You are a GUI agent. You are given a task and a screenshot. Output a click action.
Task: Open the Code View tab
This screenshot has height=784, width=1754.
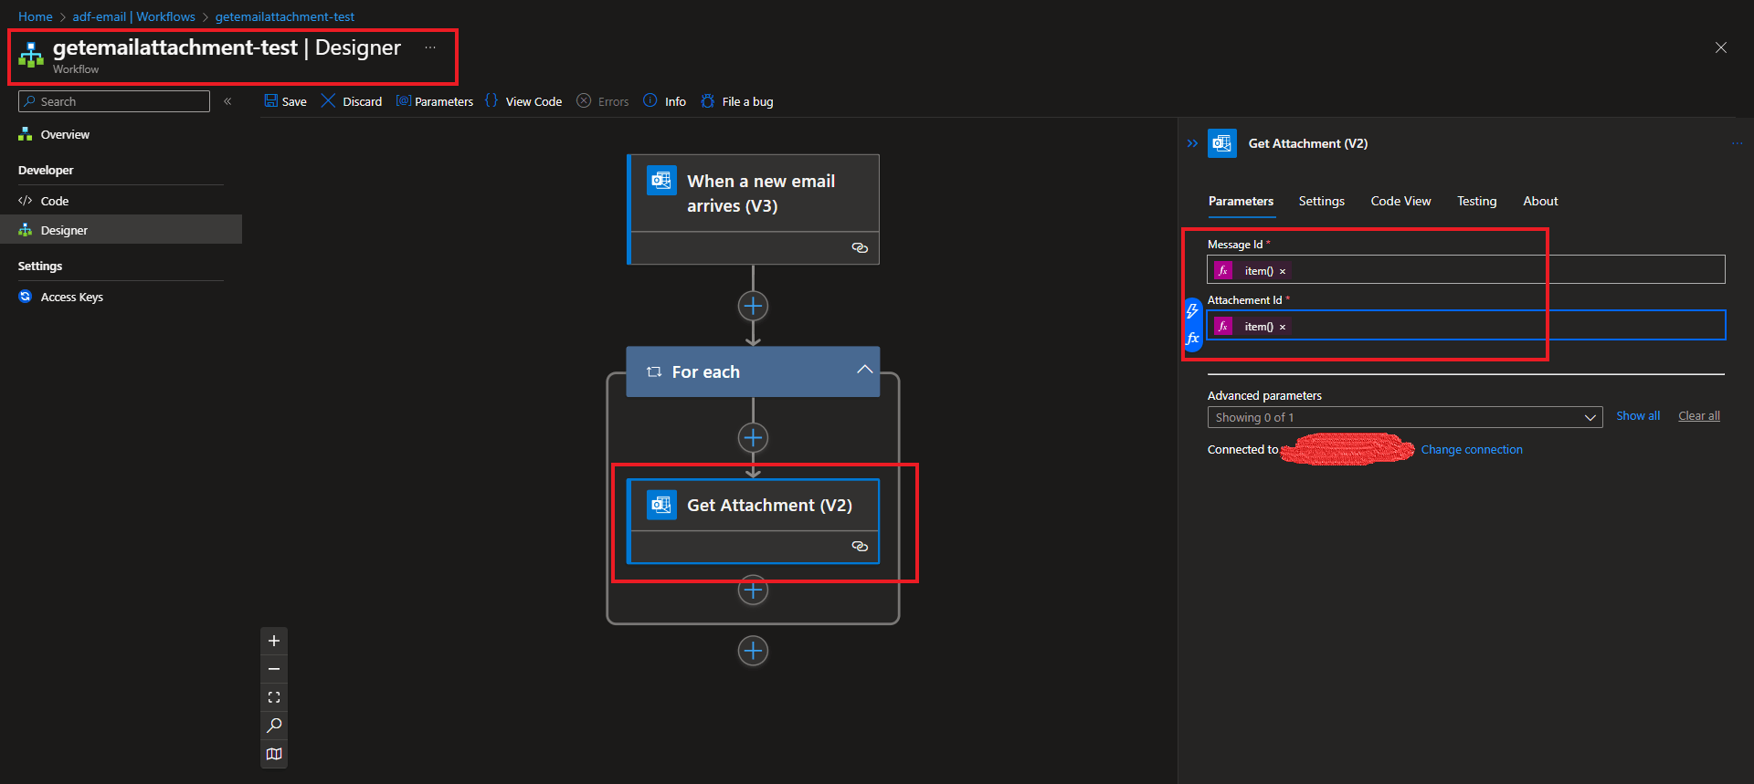click(1400, 201)
